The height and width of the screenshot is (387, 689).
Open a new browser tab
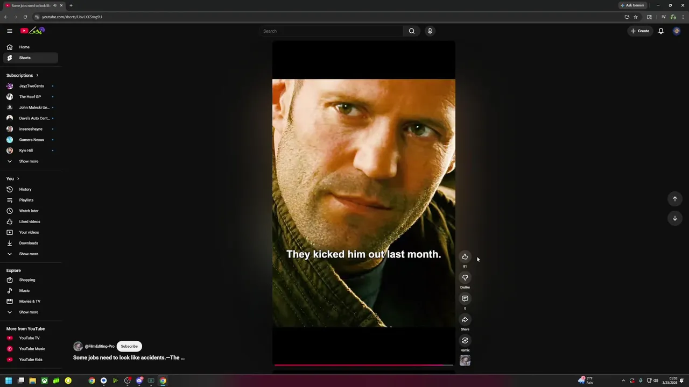point(71,5)
